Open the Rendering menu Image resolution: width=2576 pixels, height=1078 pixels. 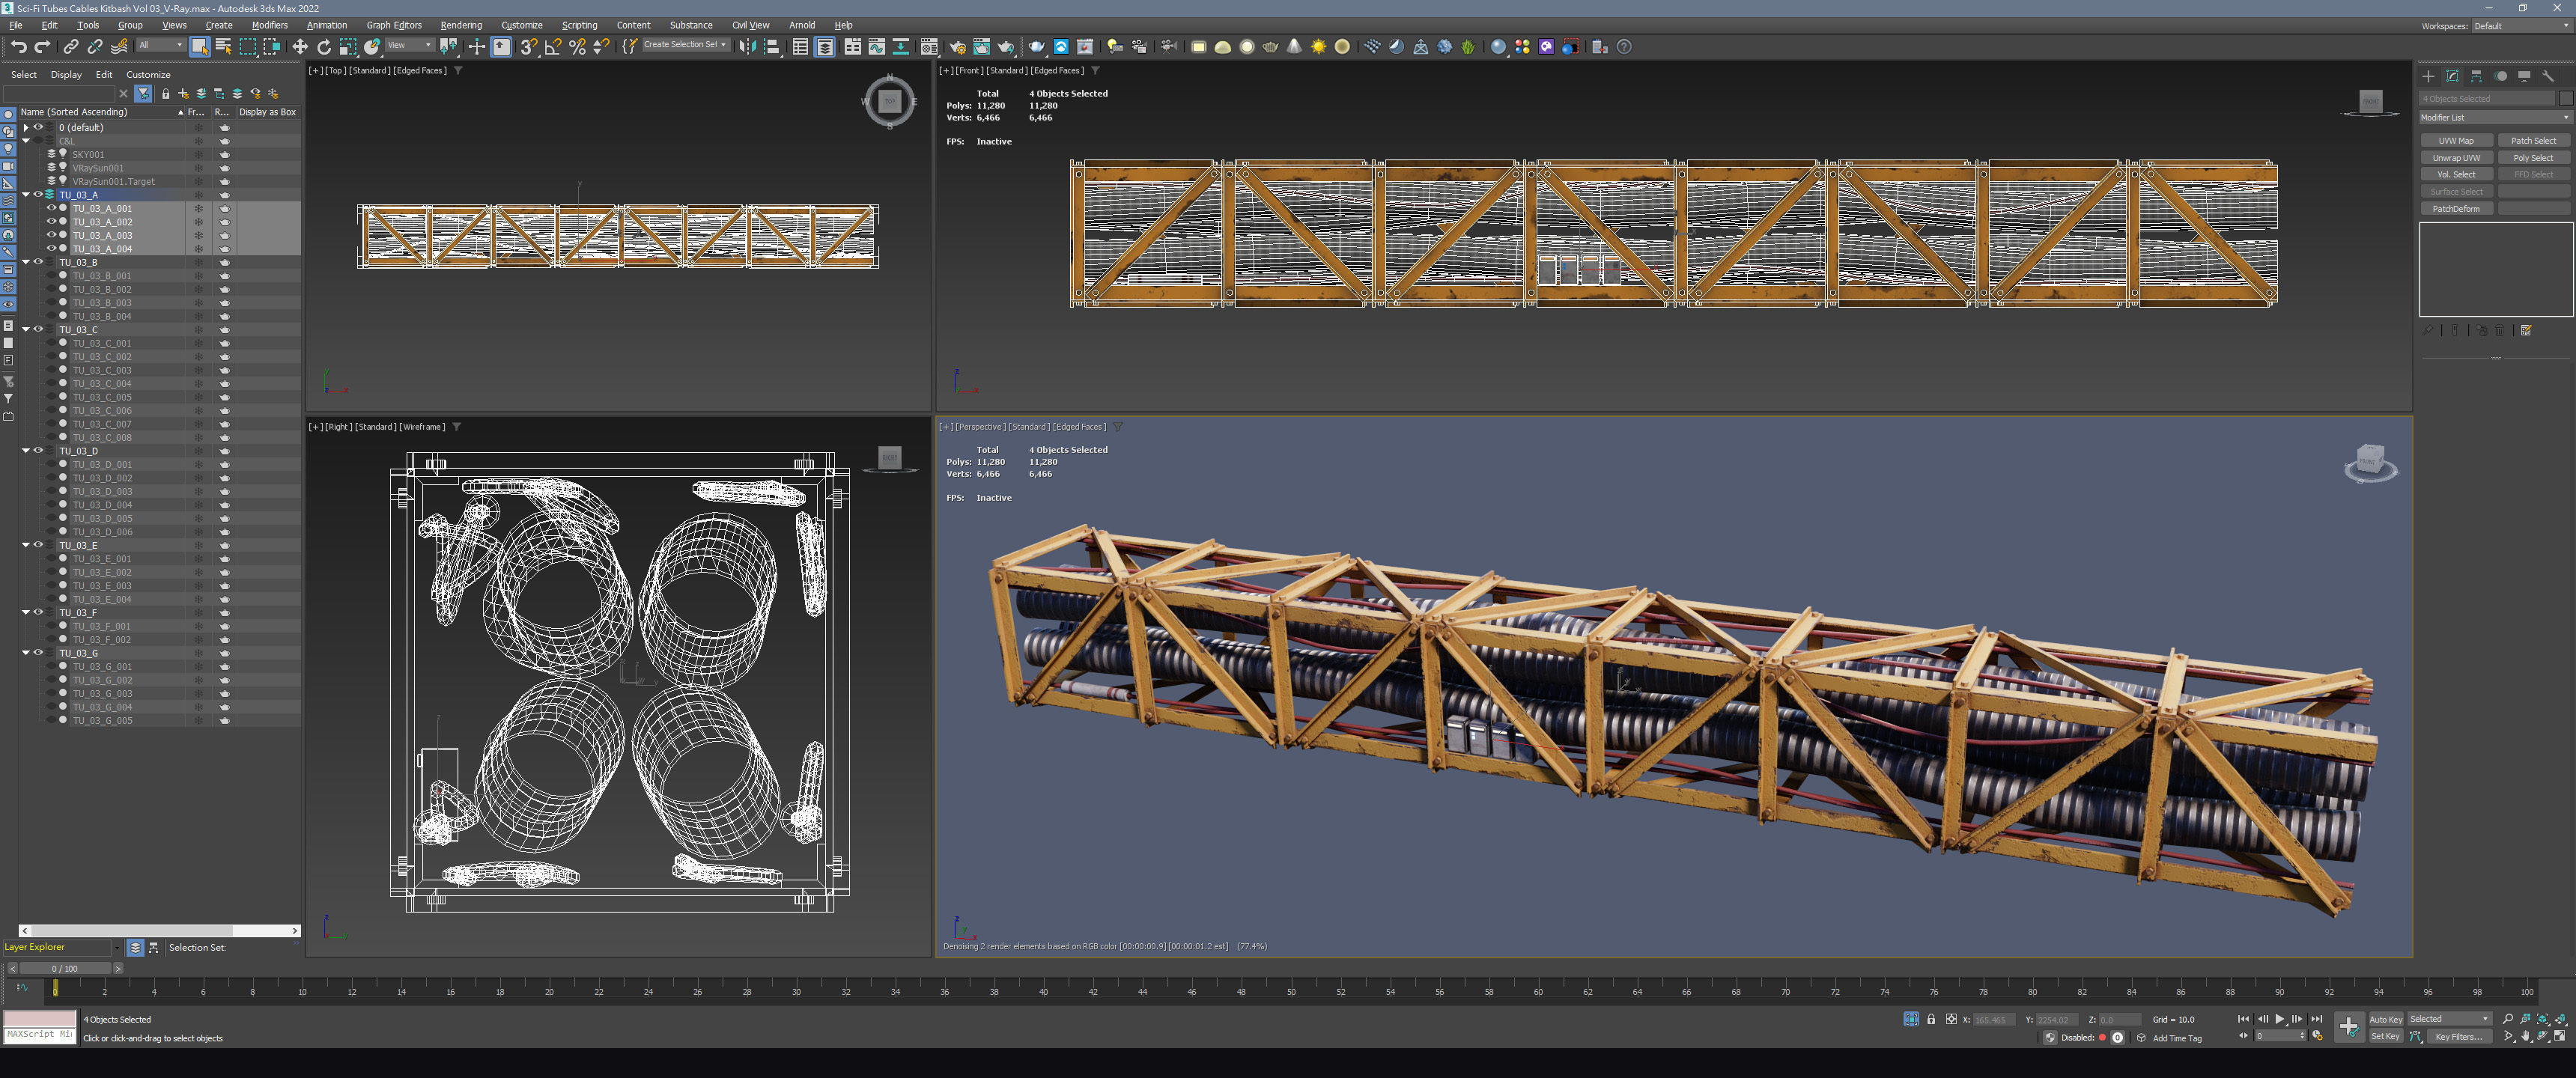point(461,25)
